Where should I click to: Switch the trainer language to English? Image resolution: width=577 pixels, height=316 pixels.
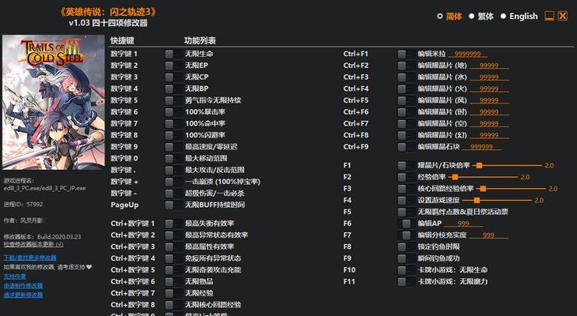pyautogui.click(x=519, y=17)
